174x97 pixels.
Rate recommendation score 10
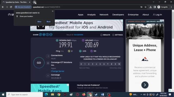pos(119,64)
